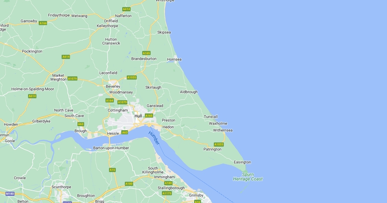This screenshot has width=387, height=203.
Task: Select the Spurn Heritage Coast label
Action: (248, 177)
